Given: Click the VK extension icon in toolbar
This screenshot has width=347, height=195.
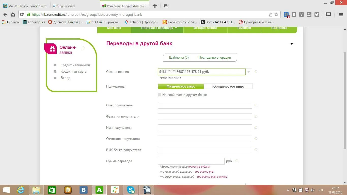Looking at the screenshot, I should (294, 14).
